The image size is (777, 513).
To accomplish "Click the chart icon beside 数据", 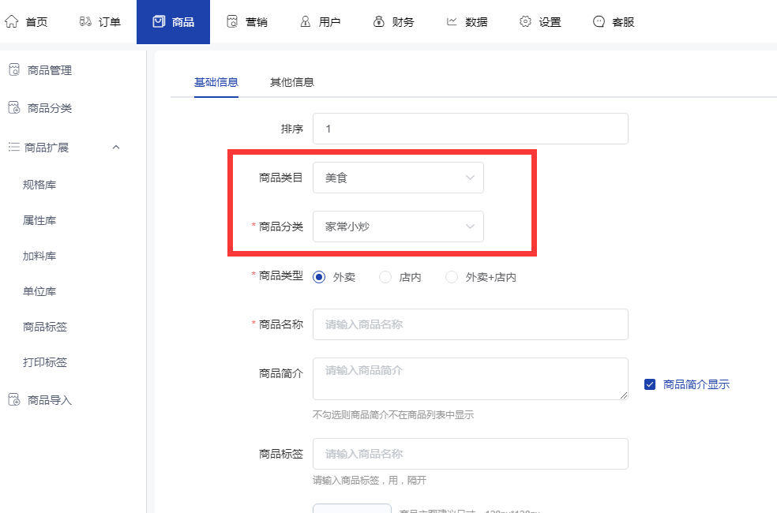I will click(x=452, y=22).
